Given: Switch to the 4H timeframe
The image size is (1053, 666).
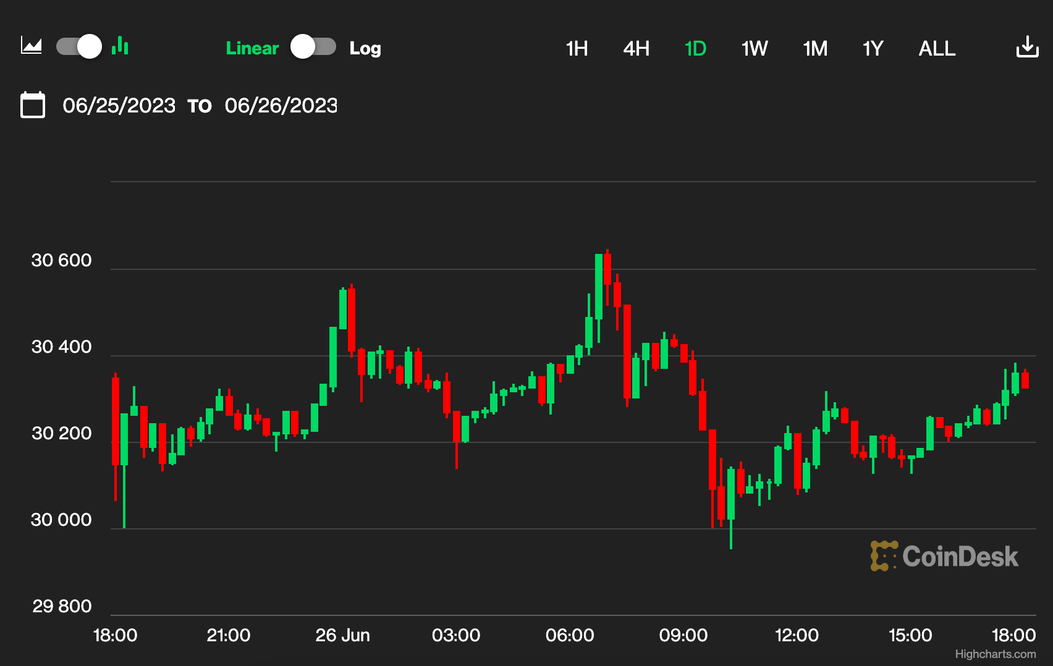Looking at the screenshot, I should 636,48.
